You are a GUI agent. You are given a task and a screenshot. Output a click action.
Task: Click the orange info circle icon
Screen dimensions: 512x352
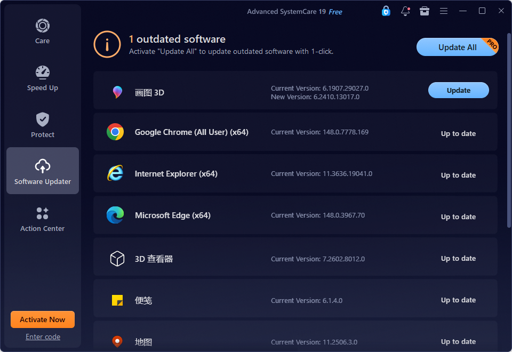click(x=107, y=44)
